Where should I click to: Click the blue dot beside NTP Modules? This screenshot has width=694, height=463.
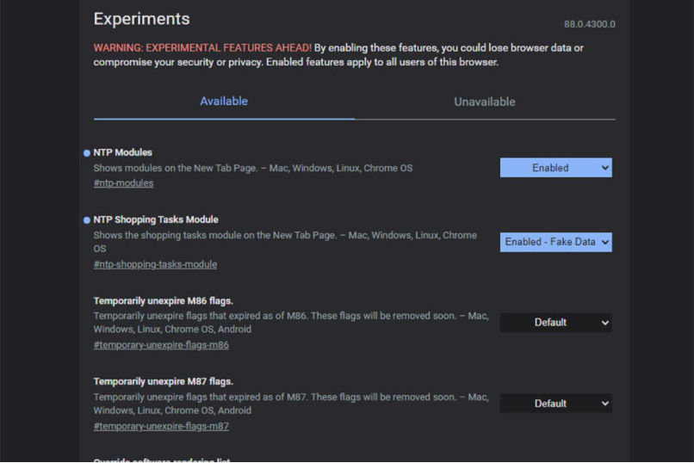coord(87,153)
